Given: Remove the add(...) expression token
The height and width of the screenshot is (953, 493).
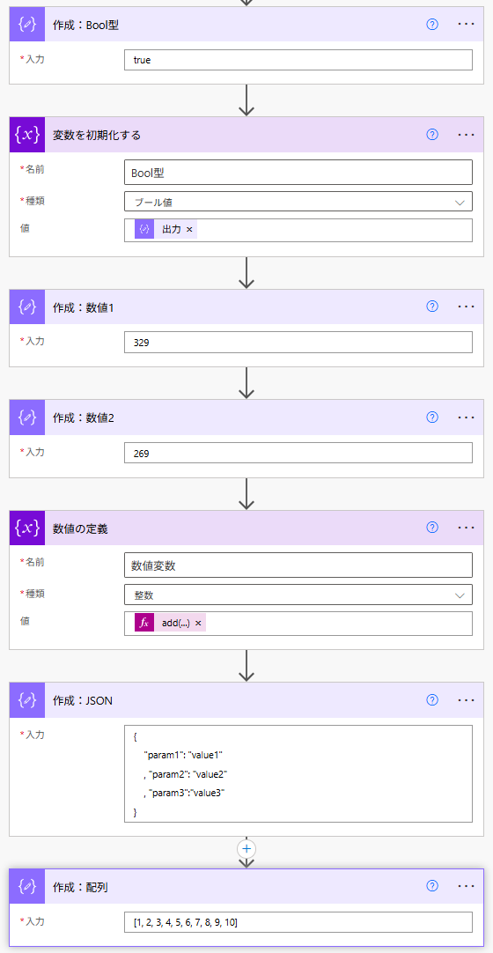Looking at the screenshot, I should (x=198, y=623).
